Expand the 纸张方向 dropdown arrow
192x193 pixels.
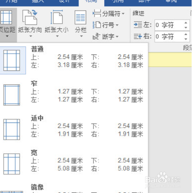coord(30,36)
